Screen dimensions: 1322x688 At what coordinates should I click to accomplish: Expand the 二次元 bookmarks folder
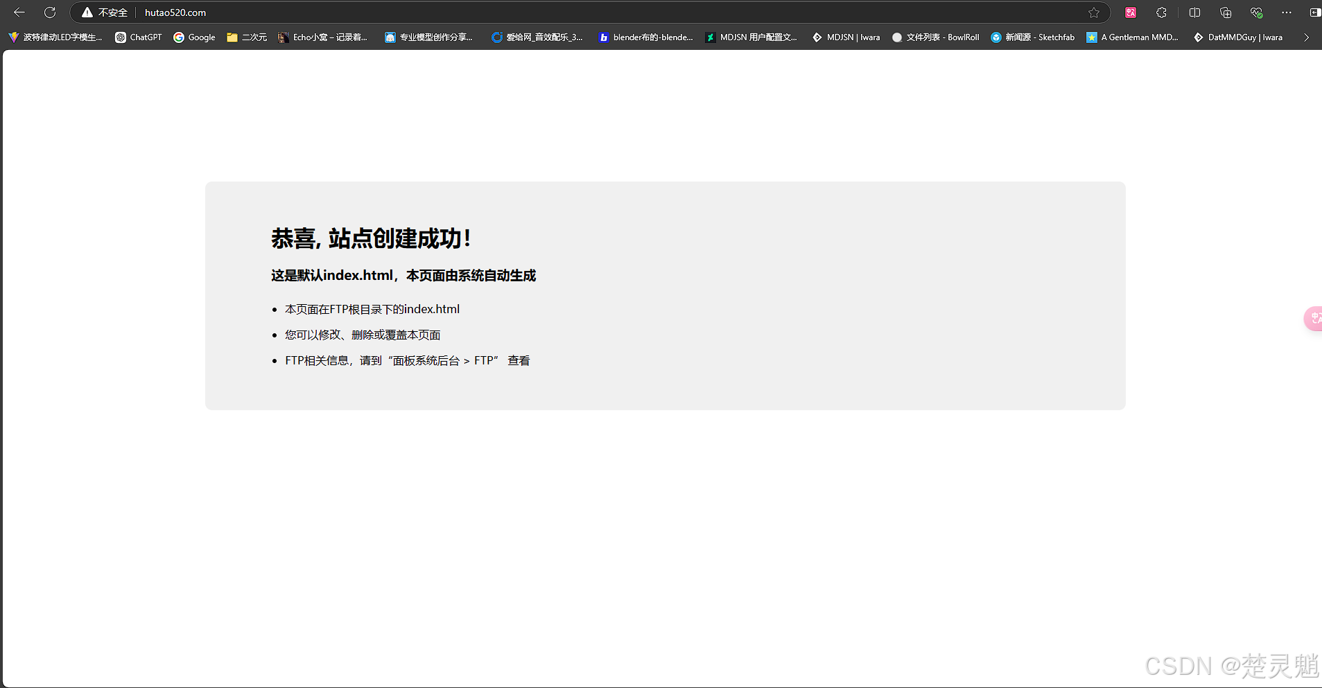[x=247, y=37]
